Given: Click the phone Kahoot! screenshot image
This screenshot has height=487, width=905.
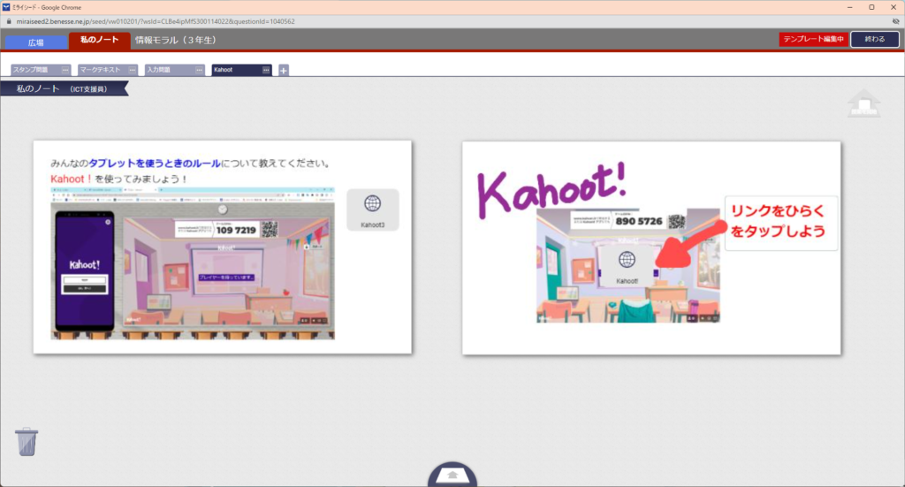Looking at the screenshot, I should [85, 270].
